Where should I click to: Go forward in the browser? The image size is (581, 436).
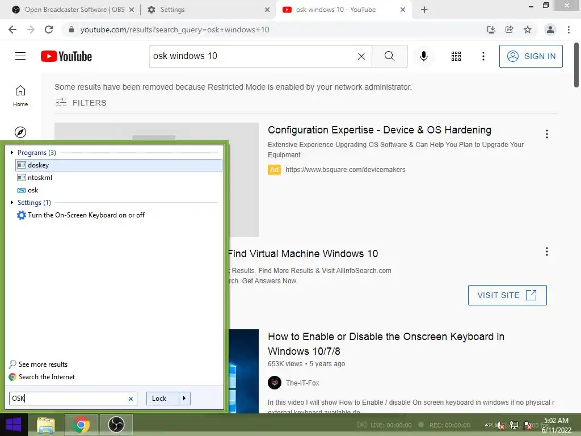click(31, 30)
